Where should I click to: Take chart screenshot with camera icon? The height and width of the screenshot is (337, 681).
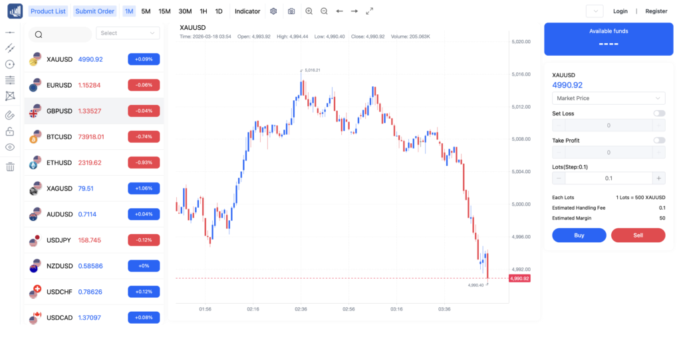291,11
